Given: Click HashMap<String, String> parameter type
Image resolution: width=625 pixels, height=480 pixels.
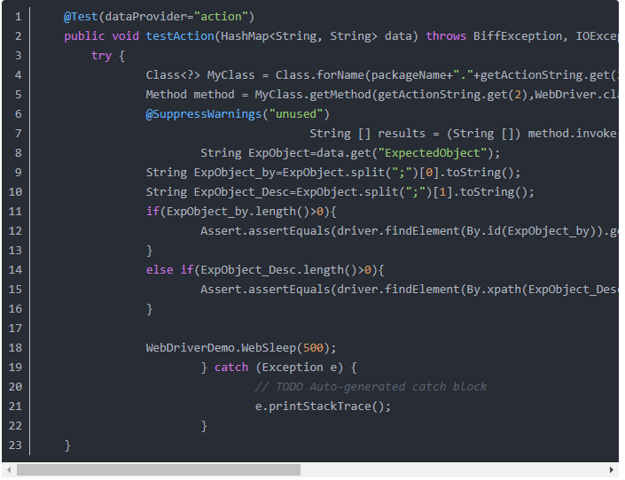Looking at the screenshot, I should 299,36.
